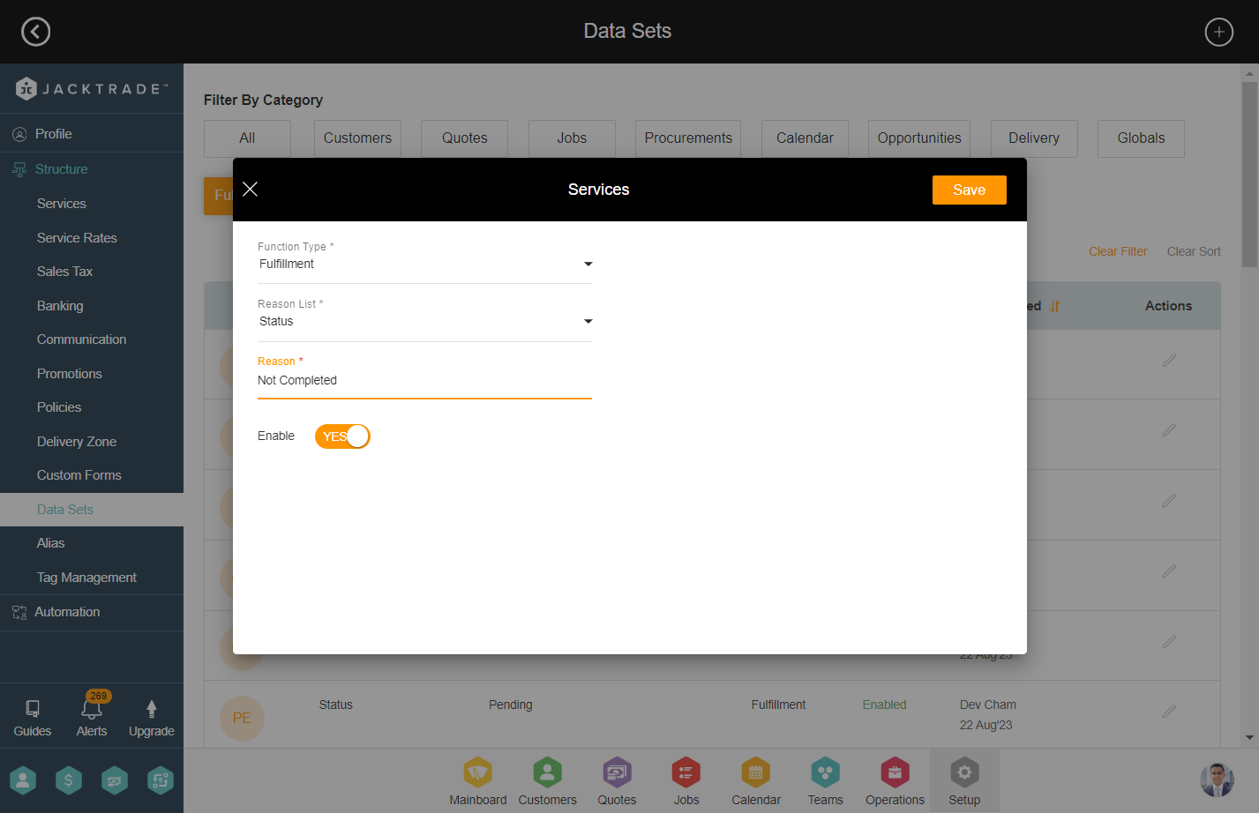Open Delivery Zone settings
The width and height of the screenshot is (1259, 813).
tap(77, 442)
